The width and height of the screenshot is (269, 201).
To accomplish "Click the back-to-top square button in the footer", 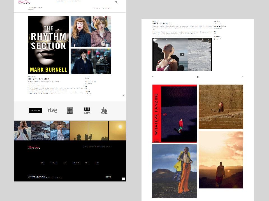I will (x=124, y=179).
